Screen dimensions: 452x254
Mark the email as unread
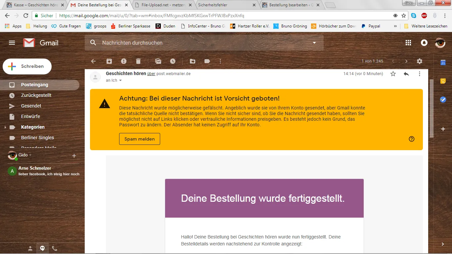[158, 61]
